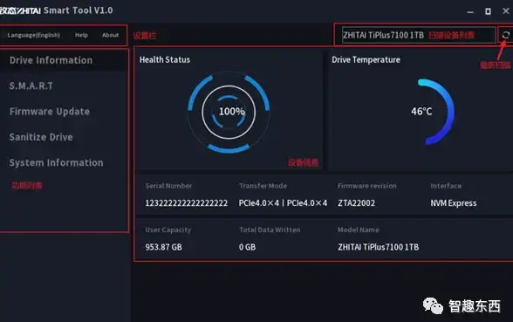Screen dimensions: 513x322
Task: Click the 0 GB total data written value
Action: click(247, 247)
